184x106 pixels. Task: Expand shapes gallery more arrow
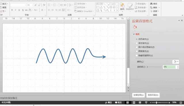pos(117,11)
